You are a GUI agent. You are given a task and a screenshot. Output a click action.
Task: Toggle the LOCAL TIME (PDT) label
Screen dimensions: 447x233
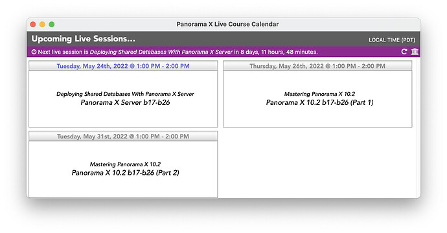pyautogui.click(x=392, y=40)
